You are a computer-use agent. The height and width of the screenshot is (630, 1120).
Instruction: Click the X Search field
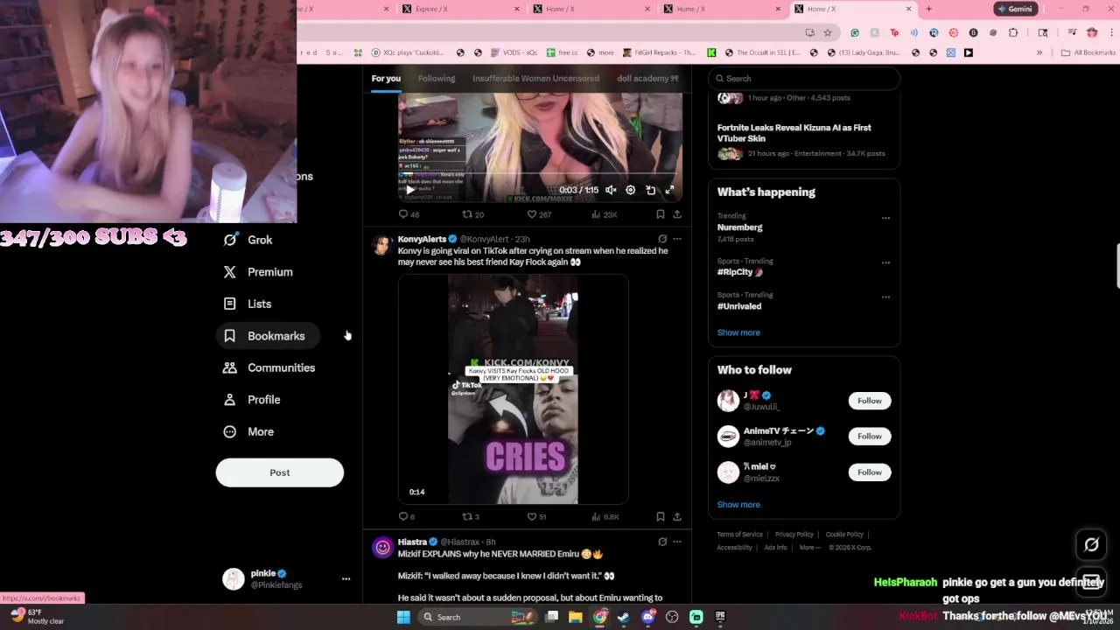coord(804,79)
